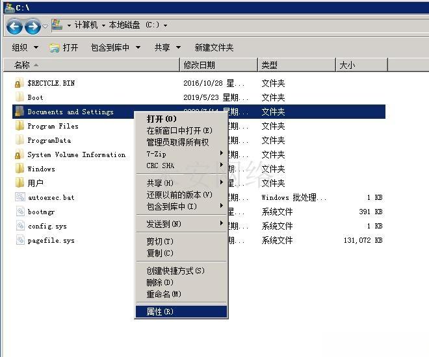
Task: Sort by the 修改日期 column header
Action: tap(199, 65)
